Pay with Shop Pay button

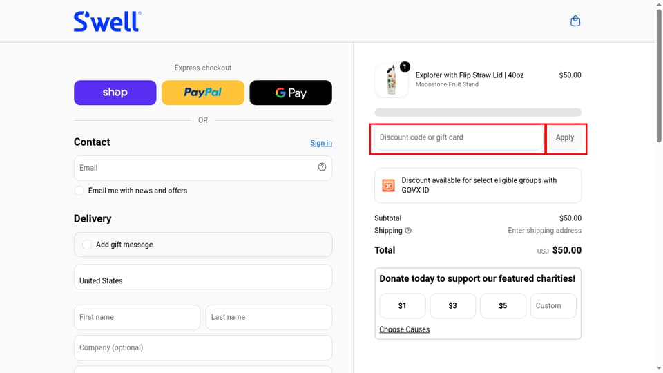(x=115, y=93)
